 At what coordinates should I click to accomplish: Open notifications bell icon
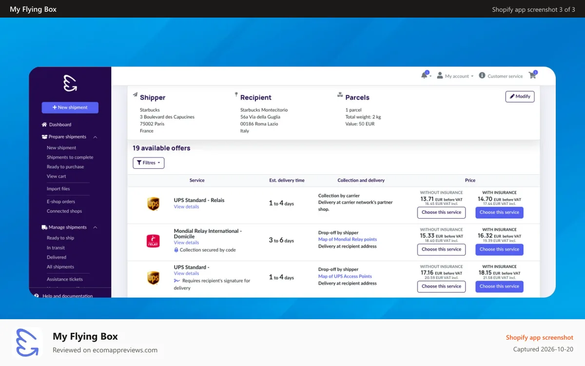coord(424,75)
